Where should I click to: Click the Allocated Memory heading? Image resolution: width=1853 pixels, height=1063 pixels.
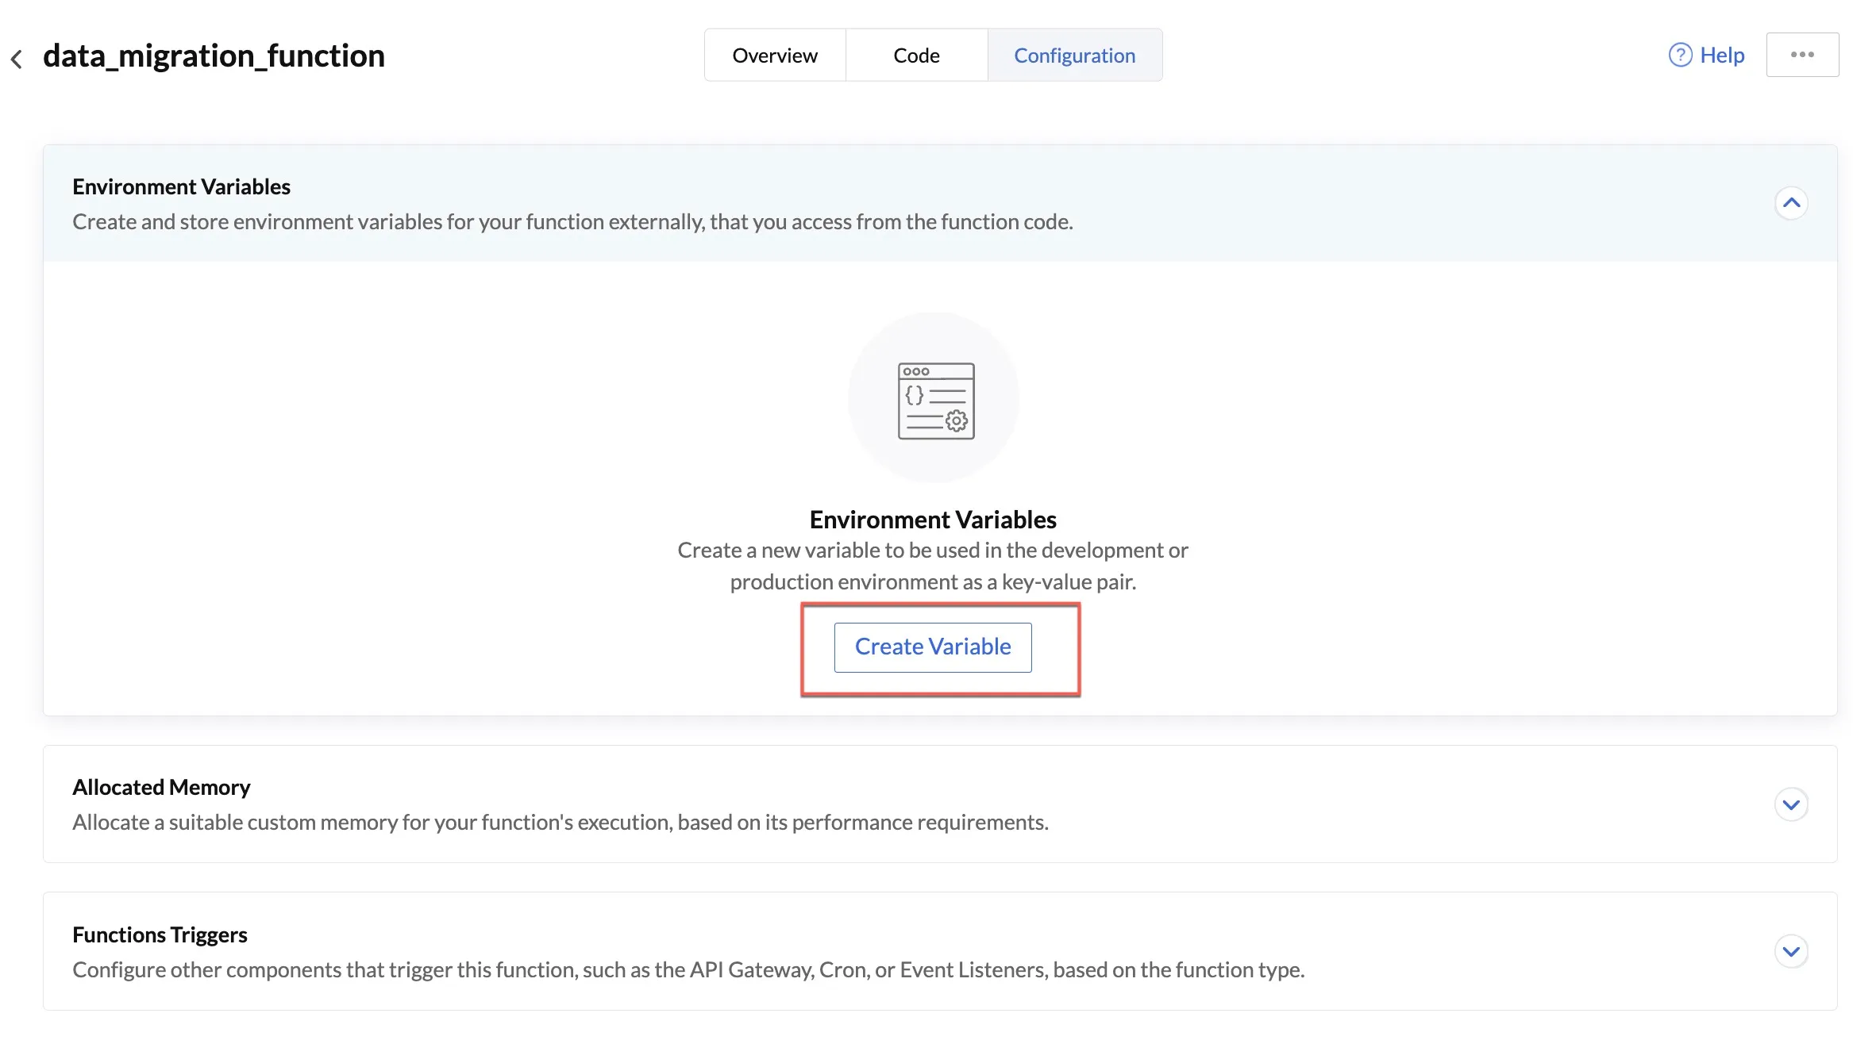coord(161,787)
